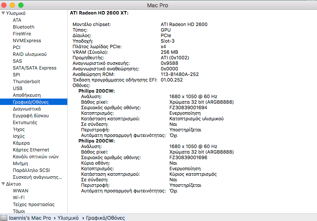Click serial number FZ30839001694
Image resolution: width=317 pixels, height=221 pixels.
pos(188,108)
